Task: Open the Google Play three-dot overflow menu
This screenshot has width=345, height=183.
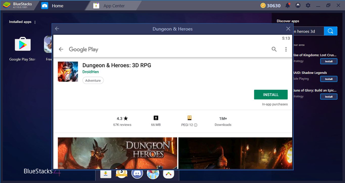Action: pos(286,49)
